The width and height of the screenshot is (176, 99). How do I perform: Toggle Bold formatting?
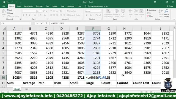[24, 15]
